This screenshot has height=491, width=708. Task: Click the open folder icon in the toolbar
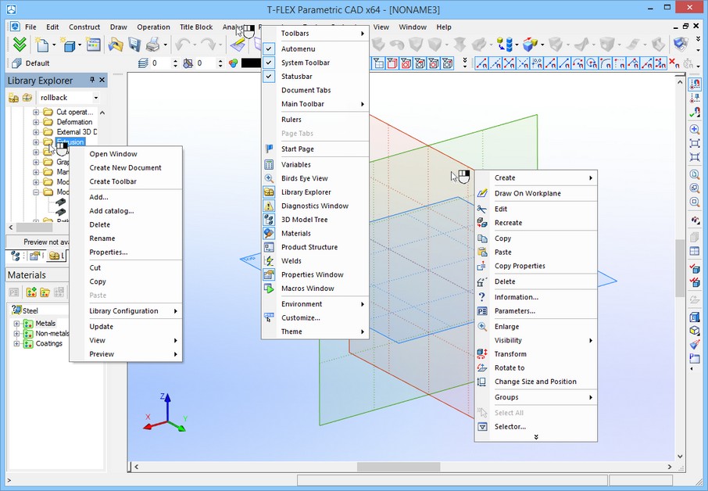(x=116, y=45)
